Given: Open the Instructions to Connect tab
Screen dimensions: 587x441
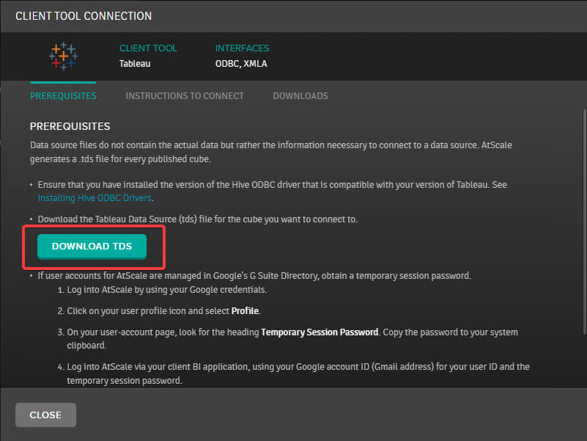Looking at the screenshot, I should pos(185,96).
